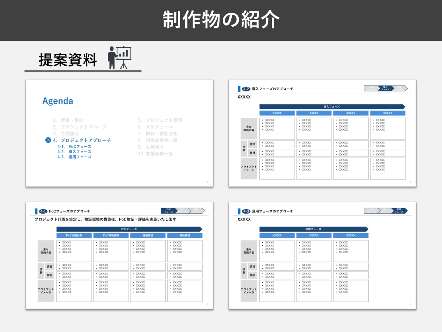
Task: Click the Agenda heading text
Action: coord(58,101)
